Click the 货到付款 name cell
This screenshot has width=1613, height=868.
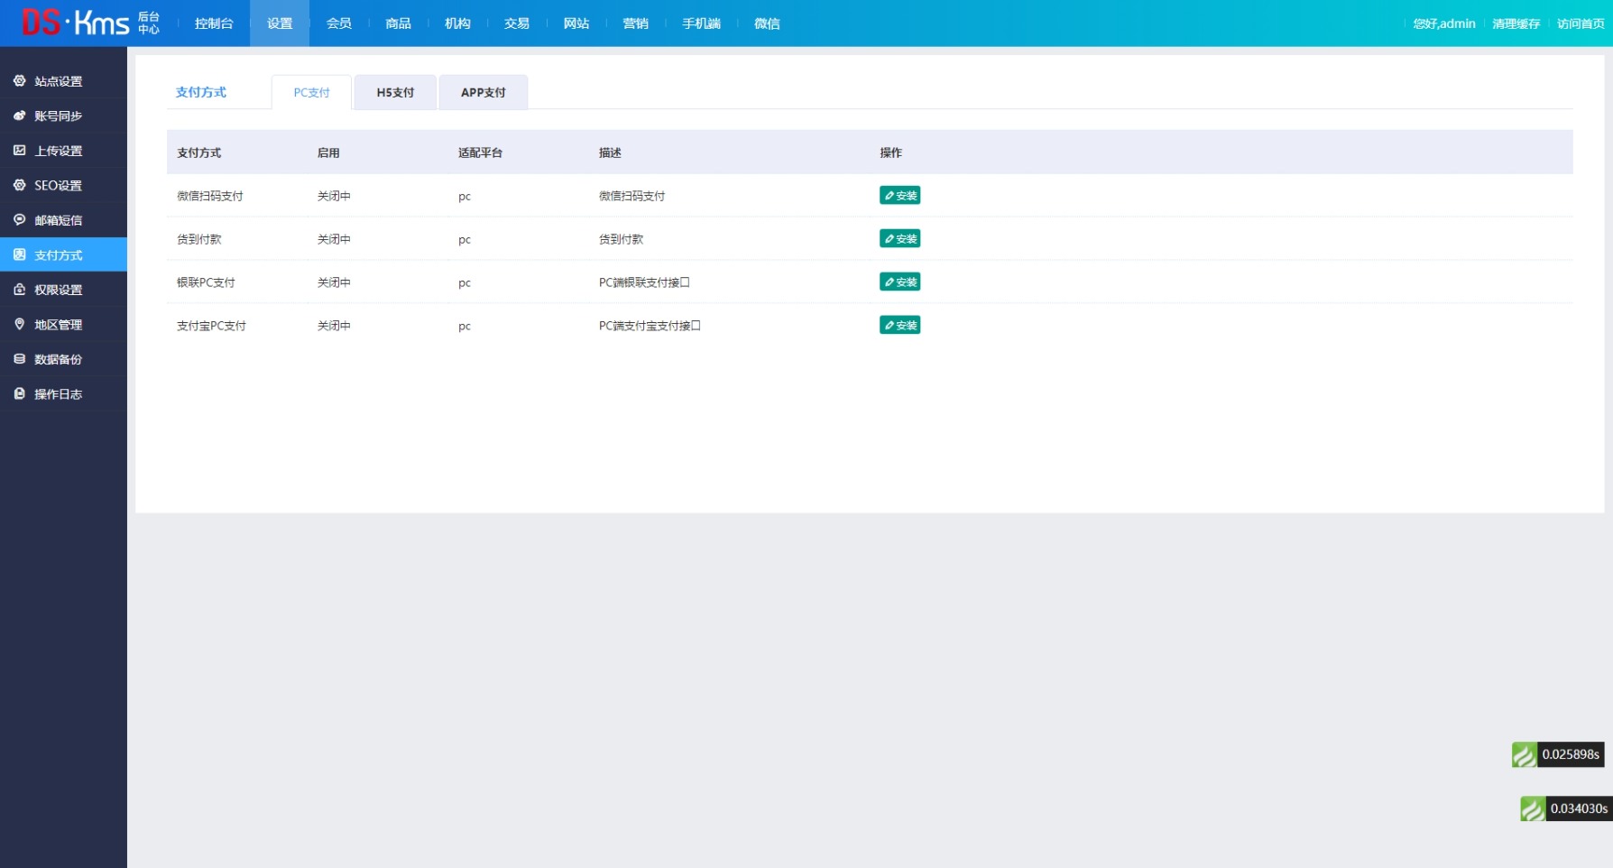click(x=199, y=239)
